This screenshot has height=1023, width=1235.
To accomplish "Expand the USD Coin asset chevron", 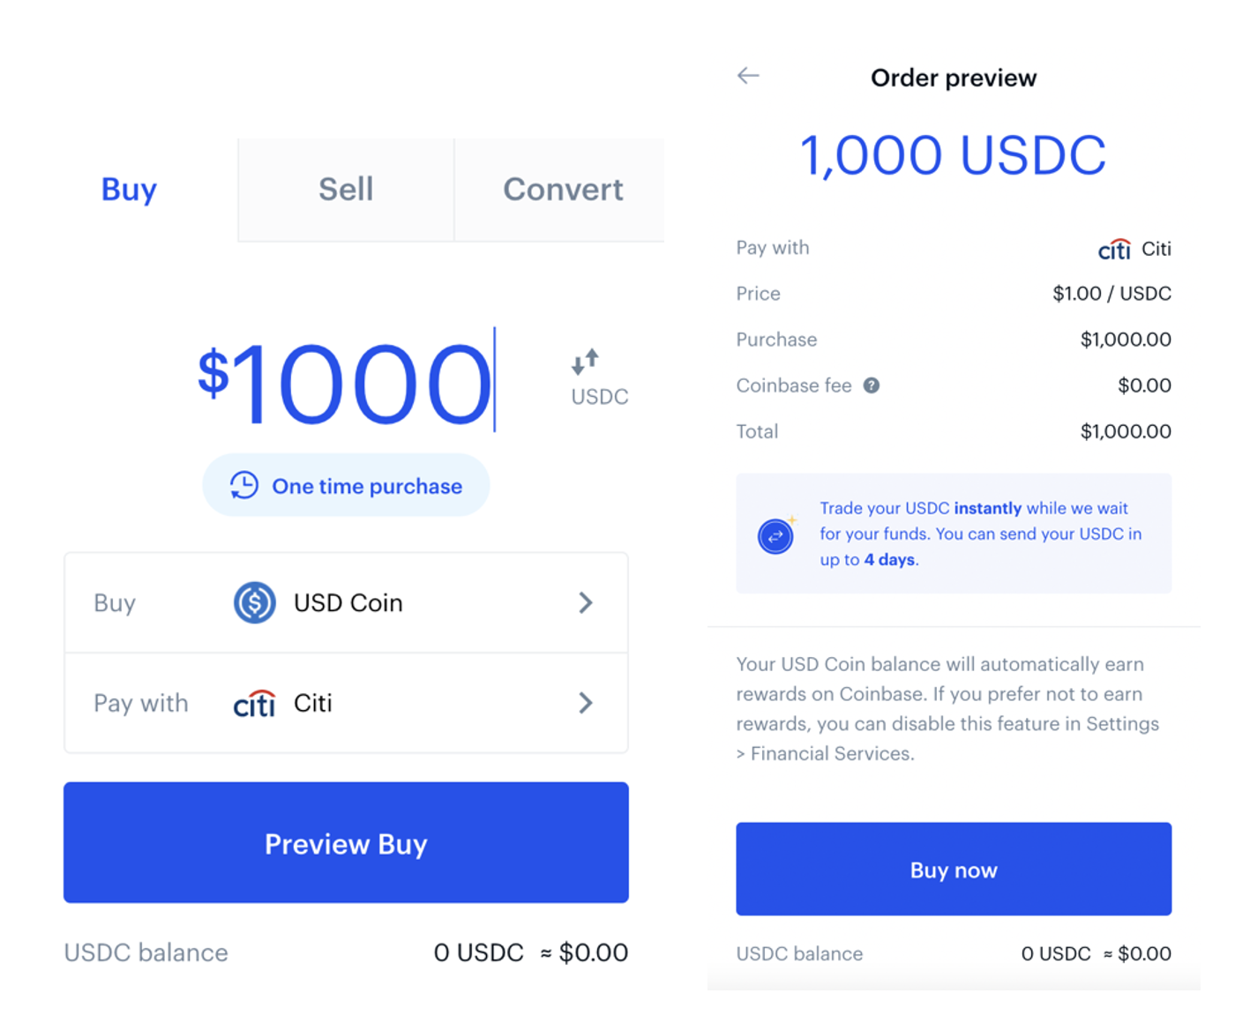I will [x=586, y=603].
